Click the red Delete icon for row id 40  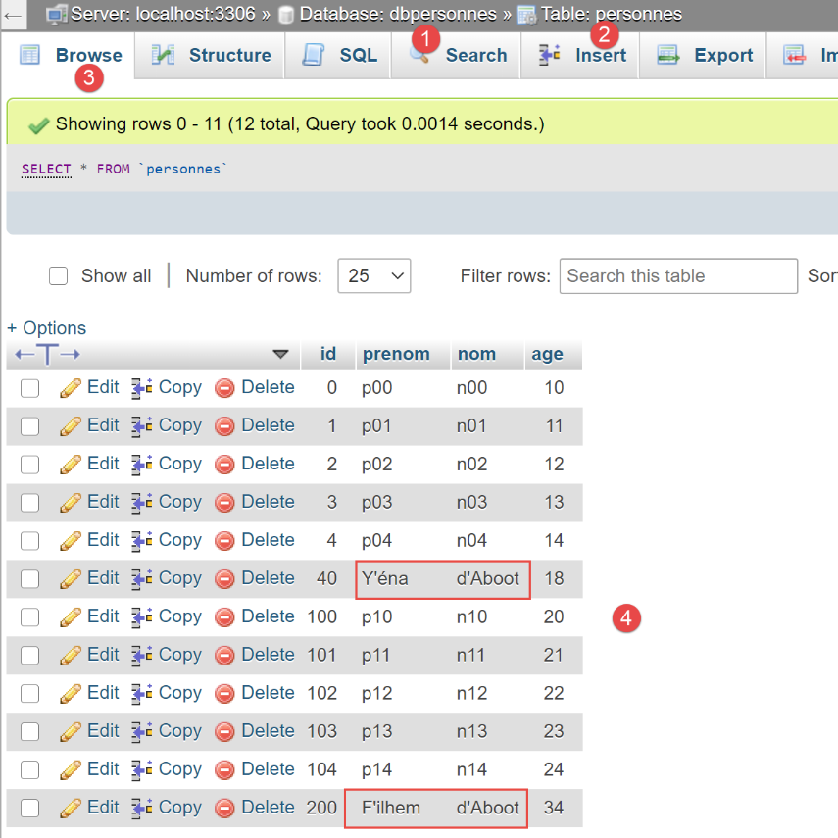pyautogui.click(x=224, y=579)
